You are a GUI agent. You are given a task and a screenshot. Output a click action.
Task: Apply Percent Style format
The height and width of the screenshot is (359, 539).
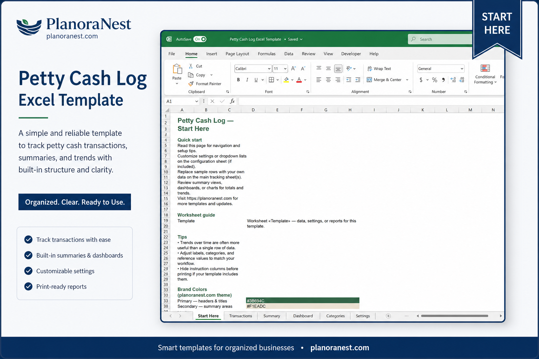(435, 80)
